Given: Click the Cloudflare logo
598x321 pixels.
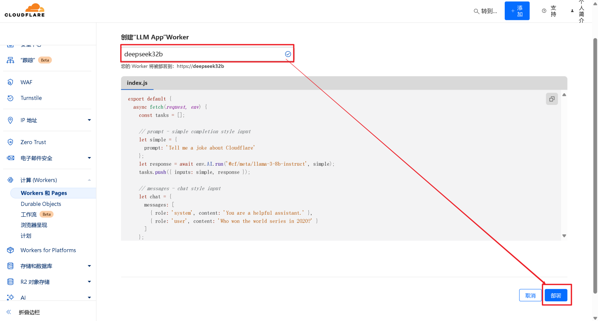Looking at the screenshot, I should (25, 10).
